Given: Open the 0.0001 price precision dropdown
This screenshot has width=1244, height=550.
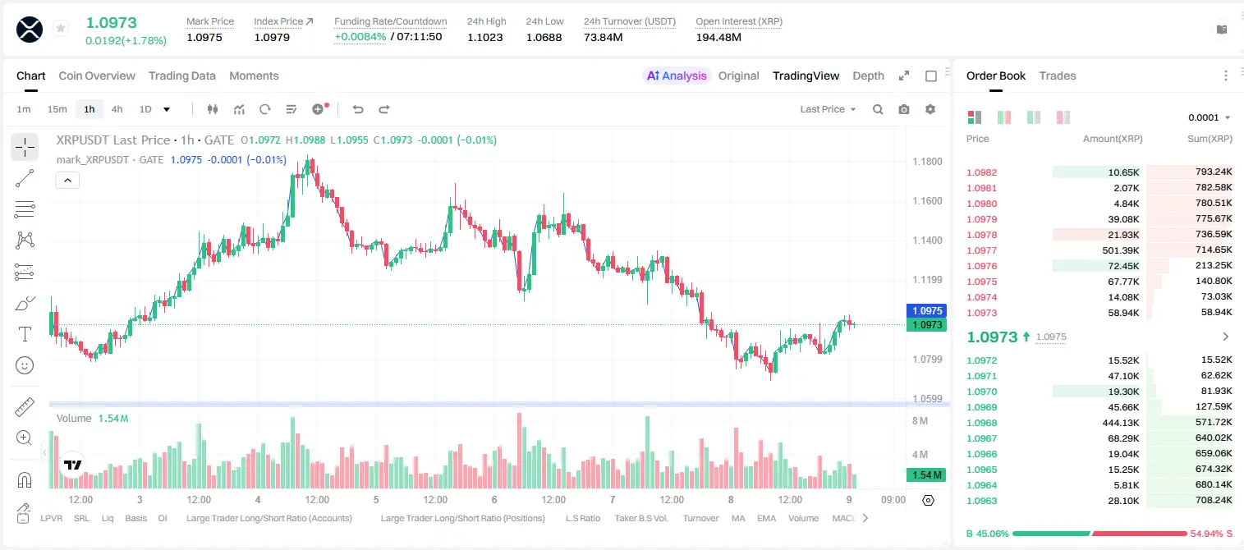Looking at the screenshot, I should tap(1210, 117).
